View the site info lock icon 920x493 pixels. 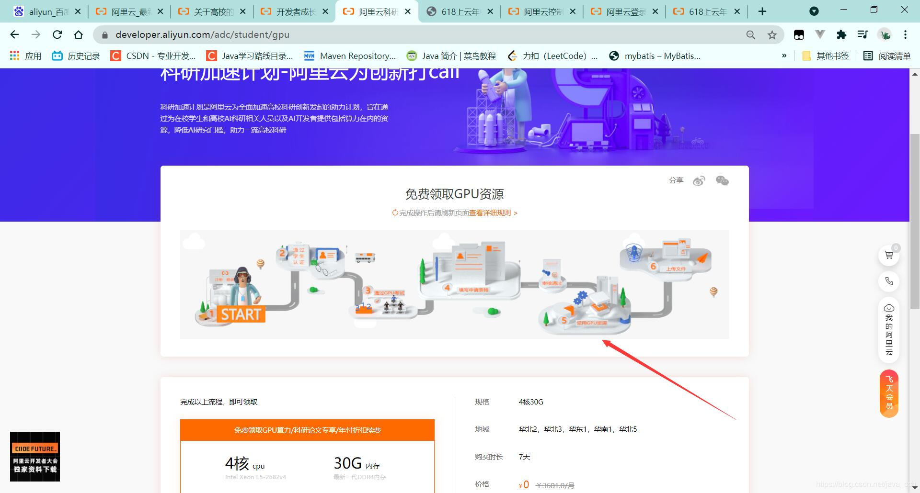(x=105, y=35)
